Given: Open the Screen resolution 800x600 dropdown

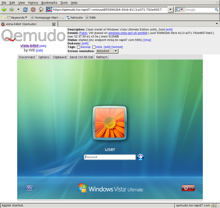Looking at the screenshot, I should tap(107, 51).
